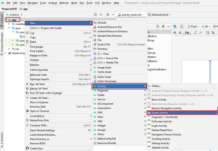Choose Tabbed Activity template
This screenshot has height=151, width=218.
[182, 148]
